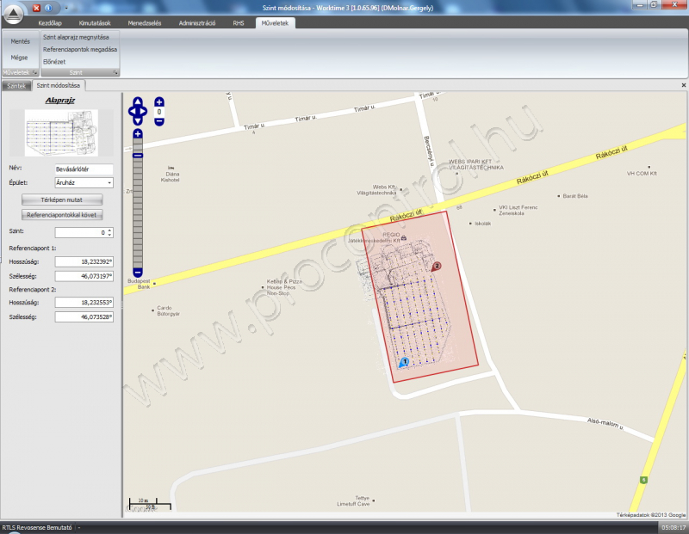Pan the map left with the arrow

[x=132, y=112]
